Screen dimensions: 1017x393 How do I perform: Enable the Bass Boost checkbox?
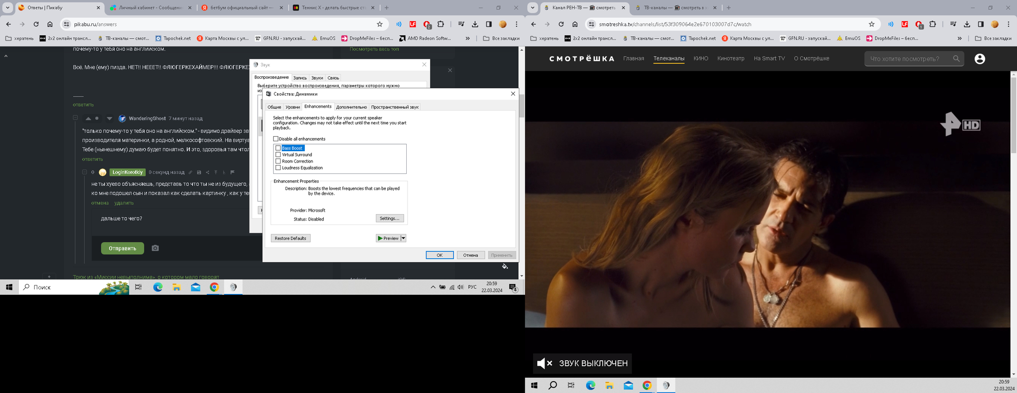pyautogui.click(x=278, y=148)
